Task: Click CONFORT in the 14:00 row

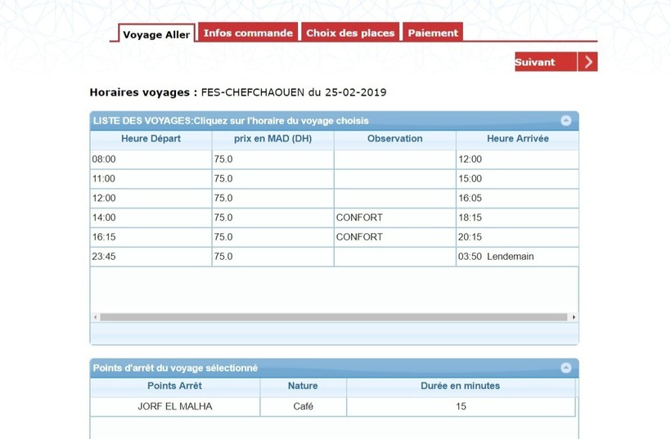Action: (x=359, y=217)
